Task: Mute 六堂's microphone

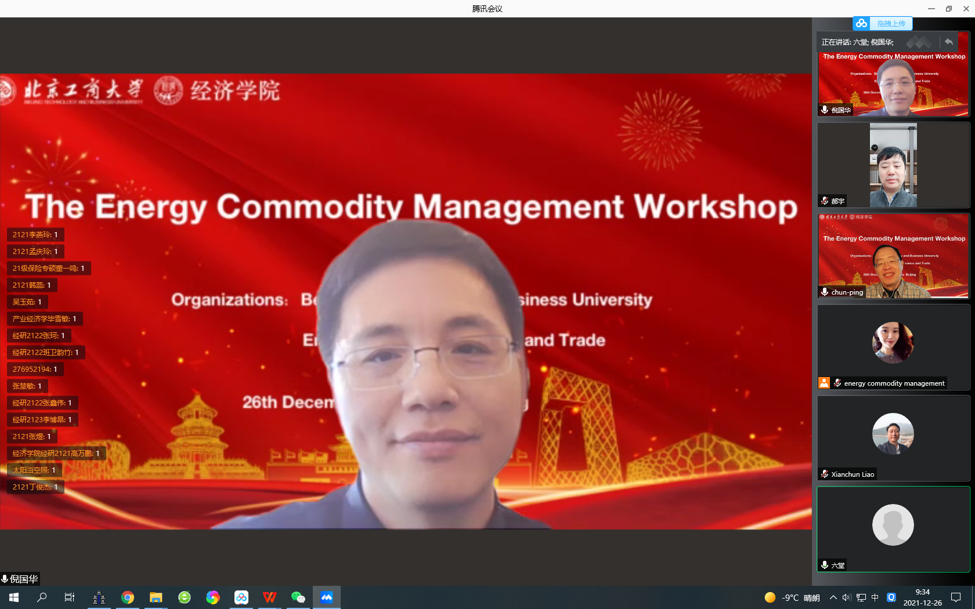Action: 824,564
